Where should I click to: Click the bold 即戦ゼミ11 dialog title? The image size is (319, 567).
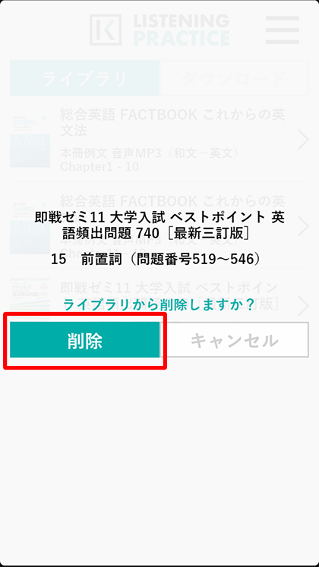click(159, 225)
